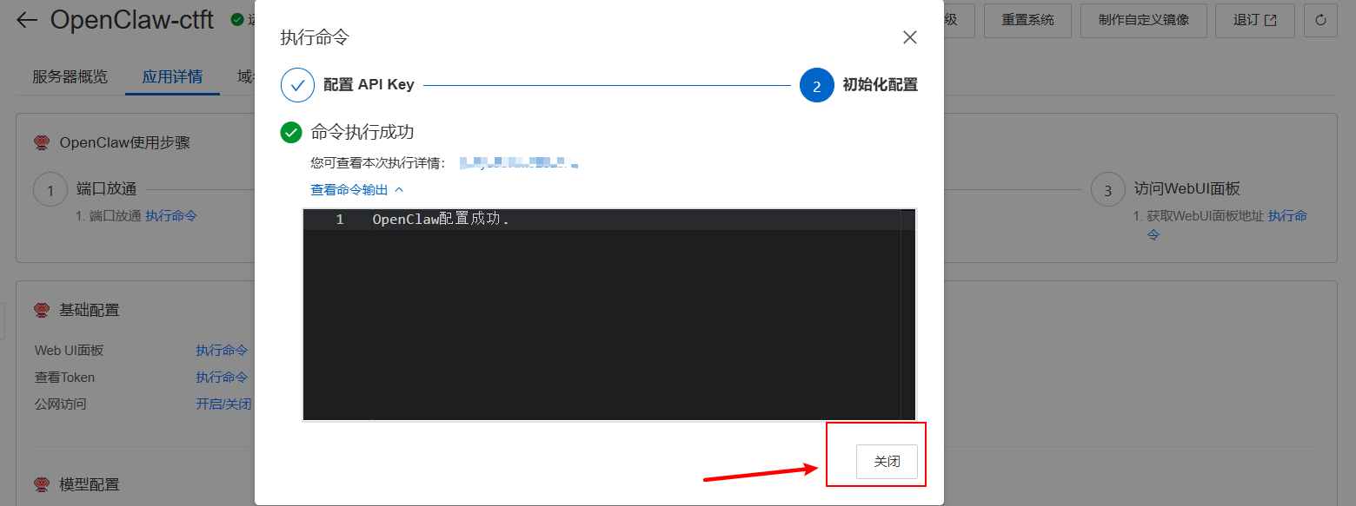Click the back arrow beside OpenClaw-ctft
This screenshot has width=1356, height=506.
click(x=27, y=20)
